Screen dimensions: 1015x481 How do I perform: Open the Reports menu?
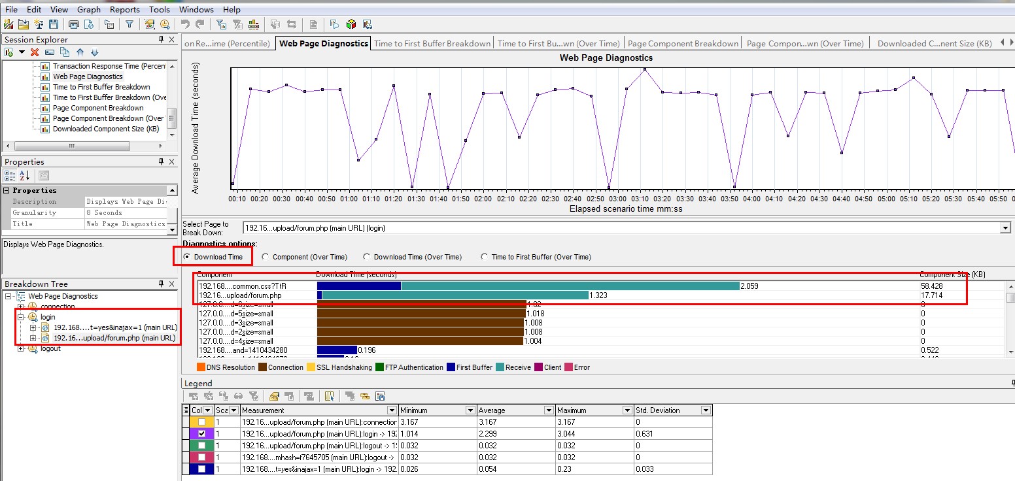(124, 9)
